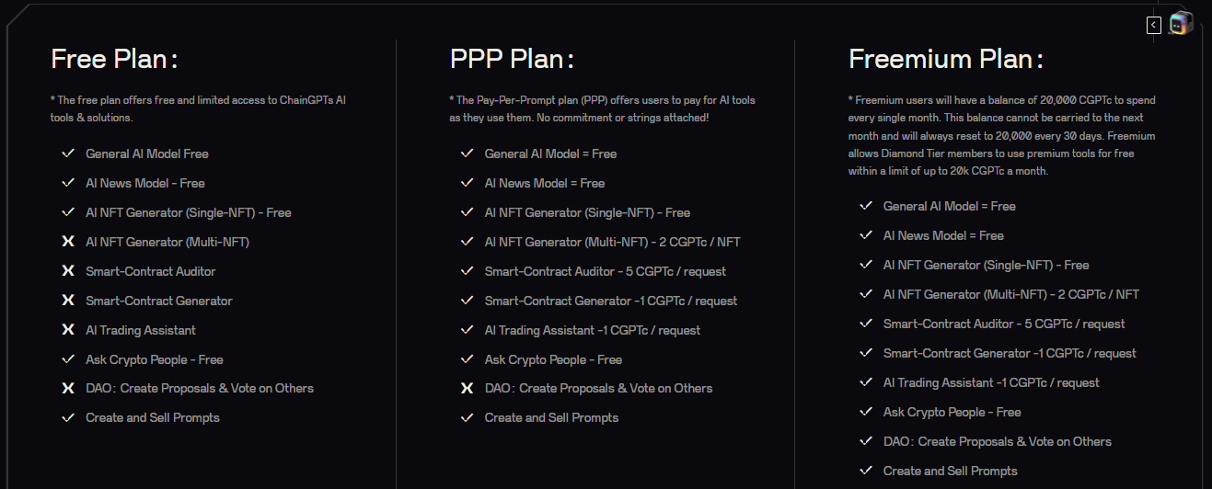Select the PPP Plan heading
Screen dimensions: 1212x489
[512, 59]
